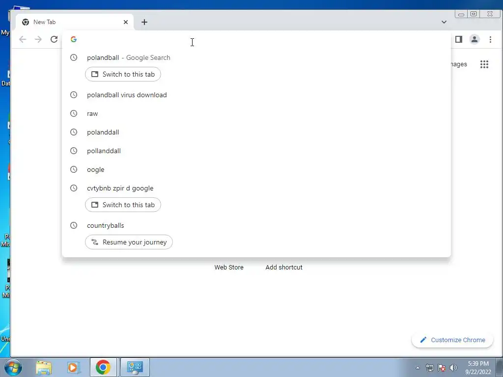
Task: Click the browser back arrow
Action: pyautogui.click(x=23, y=39)
